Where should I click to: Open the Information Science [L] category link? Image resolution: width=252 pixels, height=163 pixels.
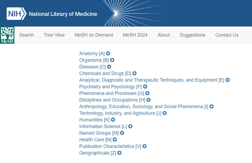pyautogui.click(x=103, y=126)
